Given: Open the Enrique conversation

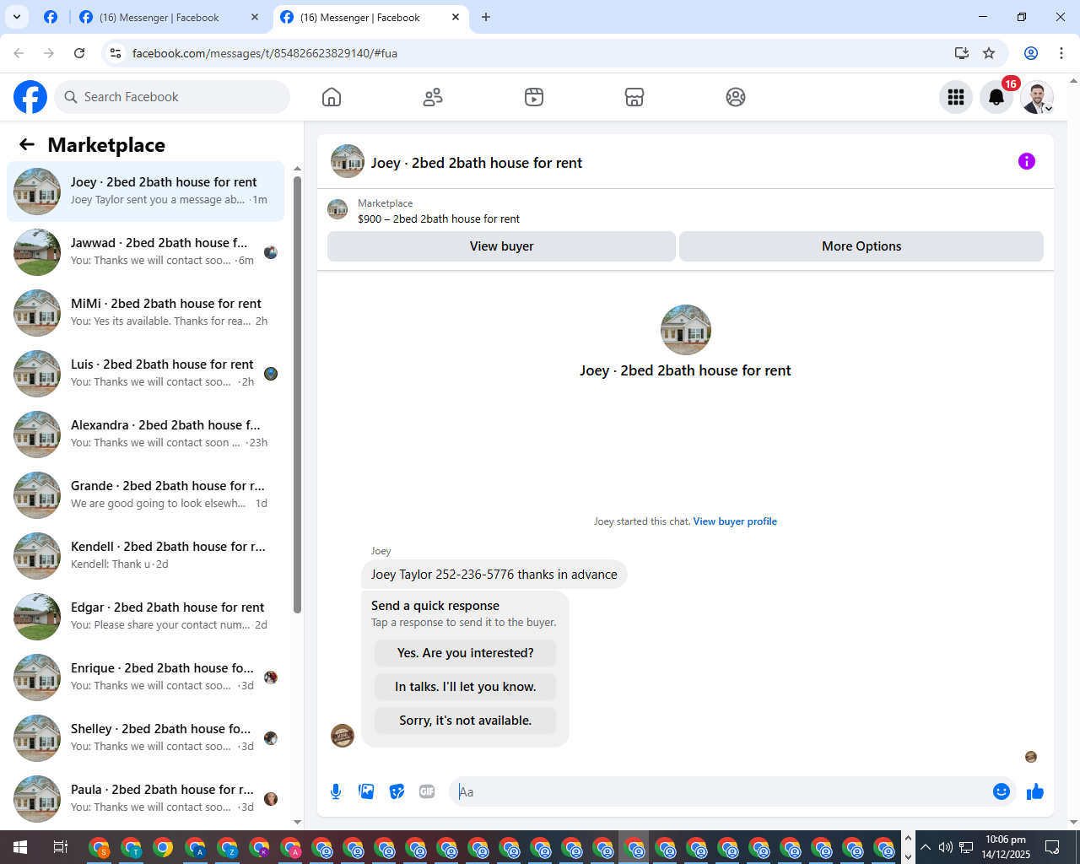Looking at the screenshot, I should point(146,678).
